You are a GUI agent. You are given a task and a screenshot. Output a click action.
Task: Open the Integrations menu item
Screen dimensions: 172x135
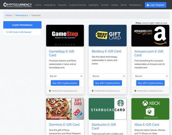tap(50, 5)
